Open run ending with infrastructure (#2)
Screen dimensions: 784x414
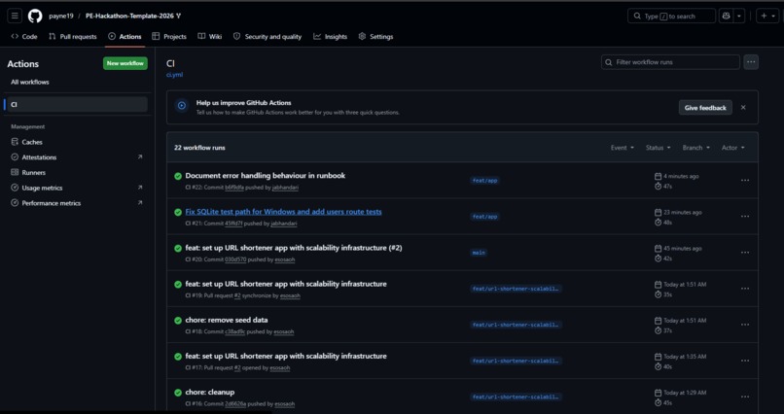point(294,248)
